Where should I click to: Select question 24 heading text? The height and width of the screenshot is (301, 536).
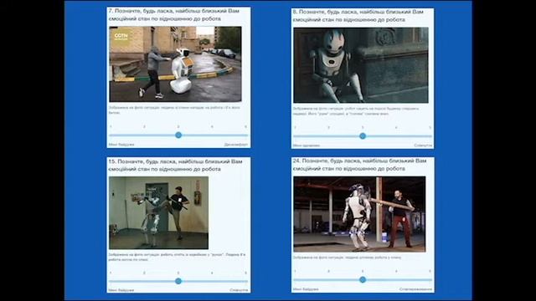[359, 165]
